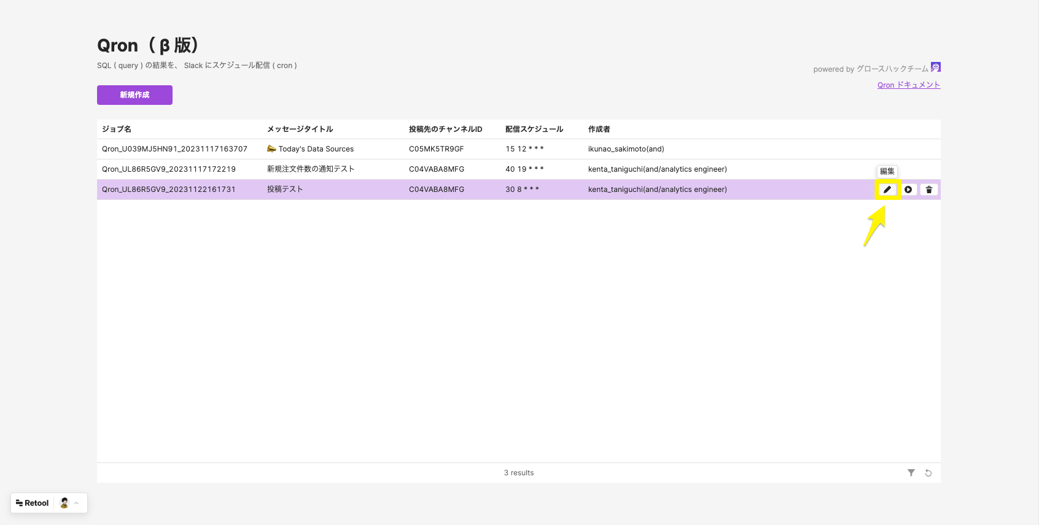Click the グロースハックチーム logo icon
Image resolution: width=1039 pixels, height=525 pixels.
coord(935,67)
